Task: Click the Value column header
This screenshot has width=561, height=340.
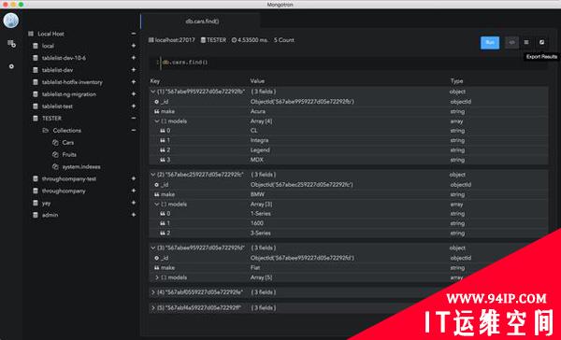Action: 257,81
